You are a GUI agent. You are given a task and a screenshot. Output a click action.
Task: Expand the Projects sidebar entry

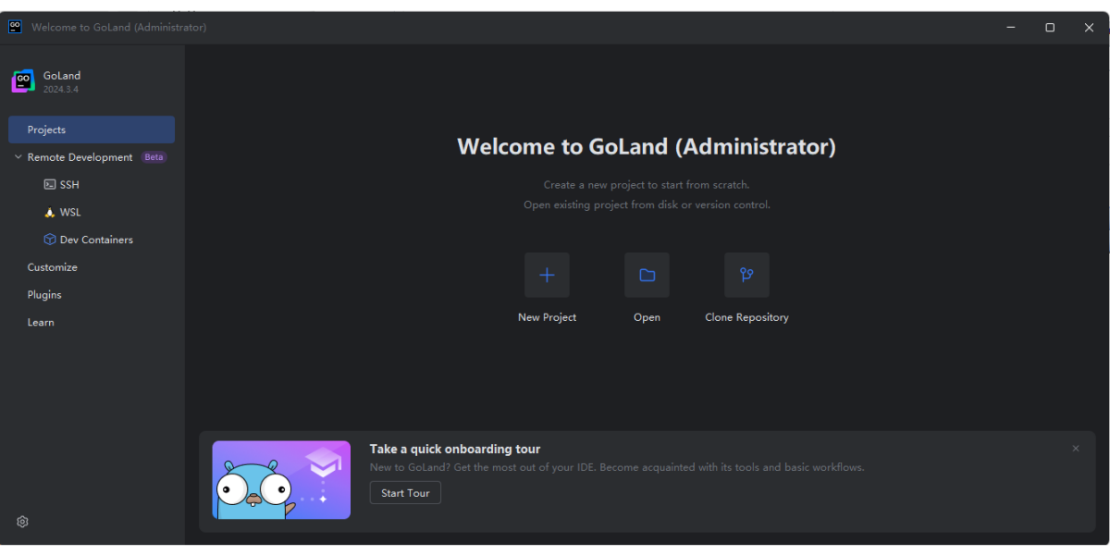pyautogui.click(x=46, y=129)
